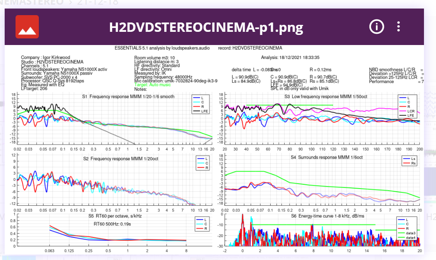Open the three-dot more options menu
Viewport: 436px width, 260px height.
tap(398, 27)
